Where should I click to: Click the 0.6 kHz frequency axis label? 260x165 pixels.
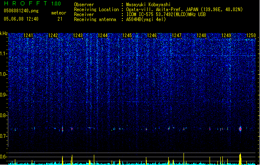4,157
